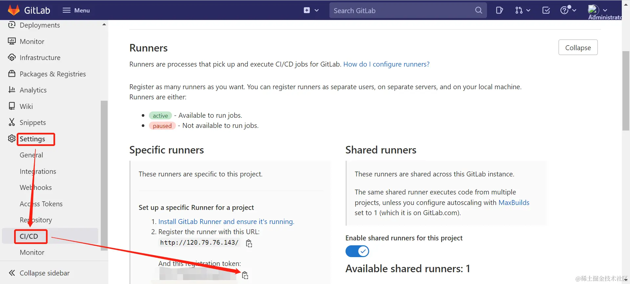Click the Deployments sidebar icon
630x284 pixels.
point(12,25)
